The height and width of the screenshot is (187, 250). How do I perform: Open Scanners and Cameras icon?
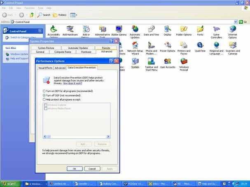[233, 48]
